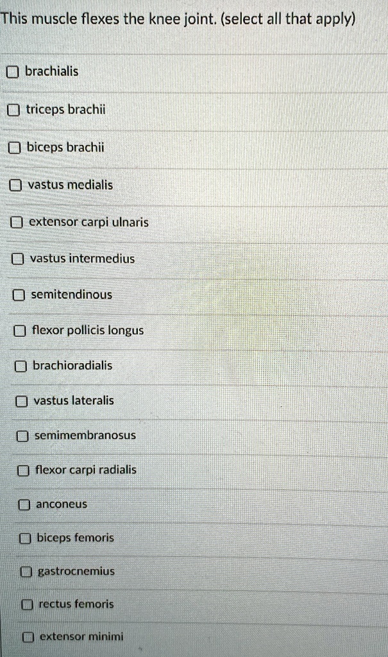Select the triceps brachii option
Screen dimensions: 388x657
pos(14,110)
